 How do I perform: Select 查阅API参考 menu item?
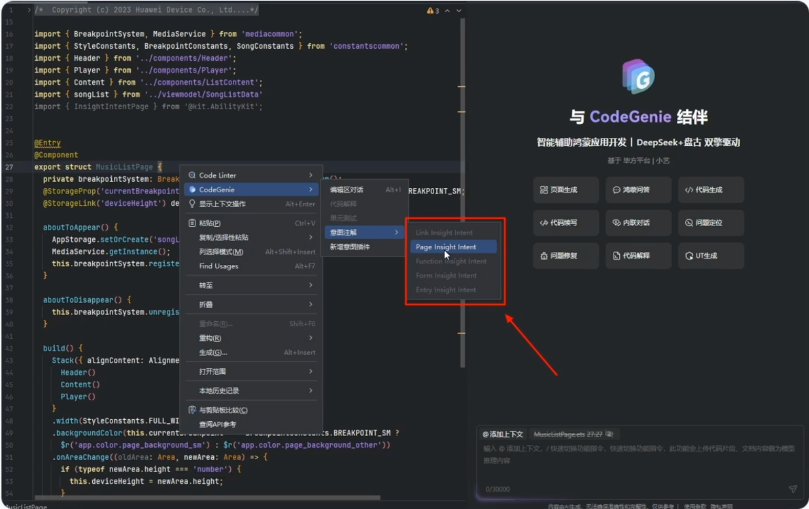[x=251, y=424]
